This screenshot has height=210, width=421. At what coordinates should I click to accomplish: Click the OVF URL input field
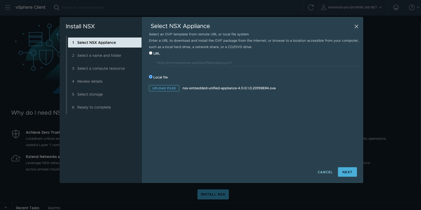click(x=257, y=63)
